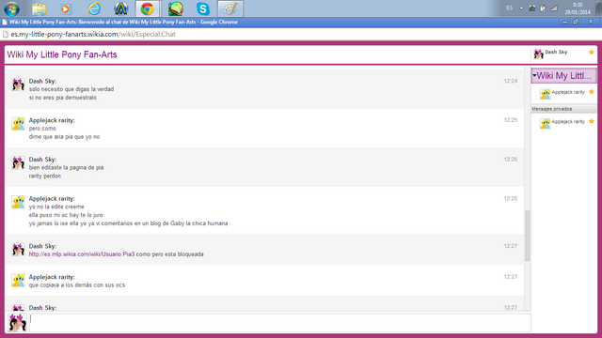This screenshot has height=338, width=602.
Task: Click Dash Sky avatar on the link message
Action: click(x=18, y=250)
